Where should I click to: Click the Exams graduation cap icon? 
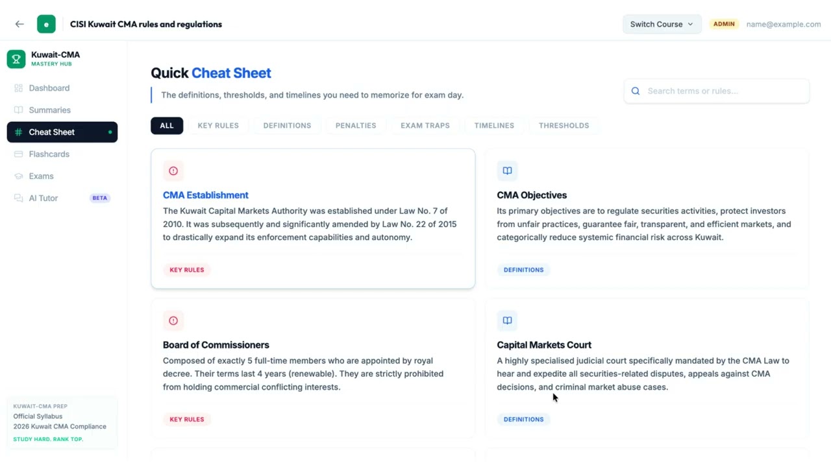pyautogui.click(x=18, y=176)
